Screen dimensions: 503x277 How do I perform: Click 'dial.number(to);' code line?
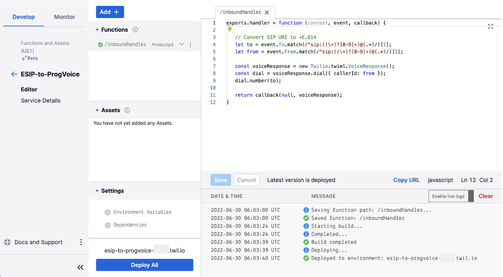tap(258, 81)
